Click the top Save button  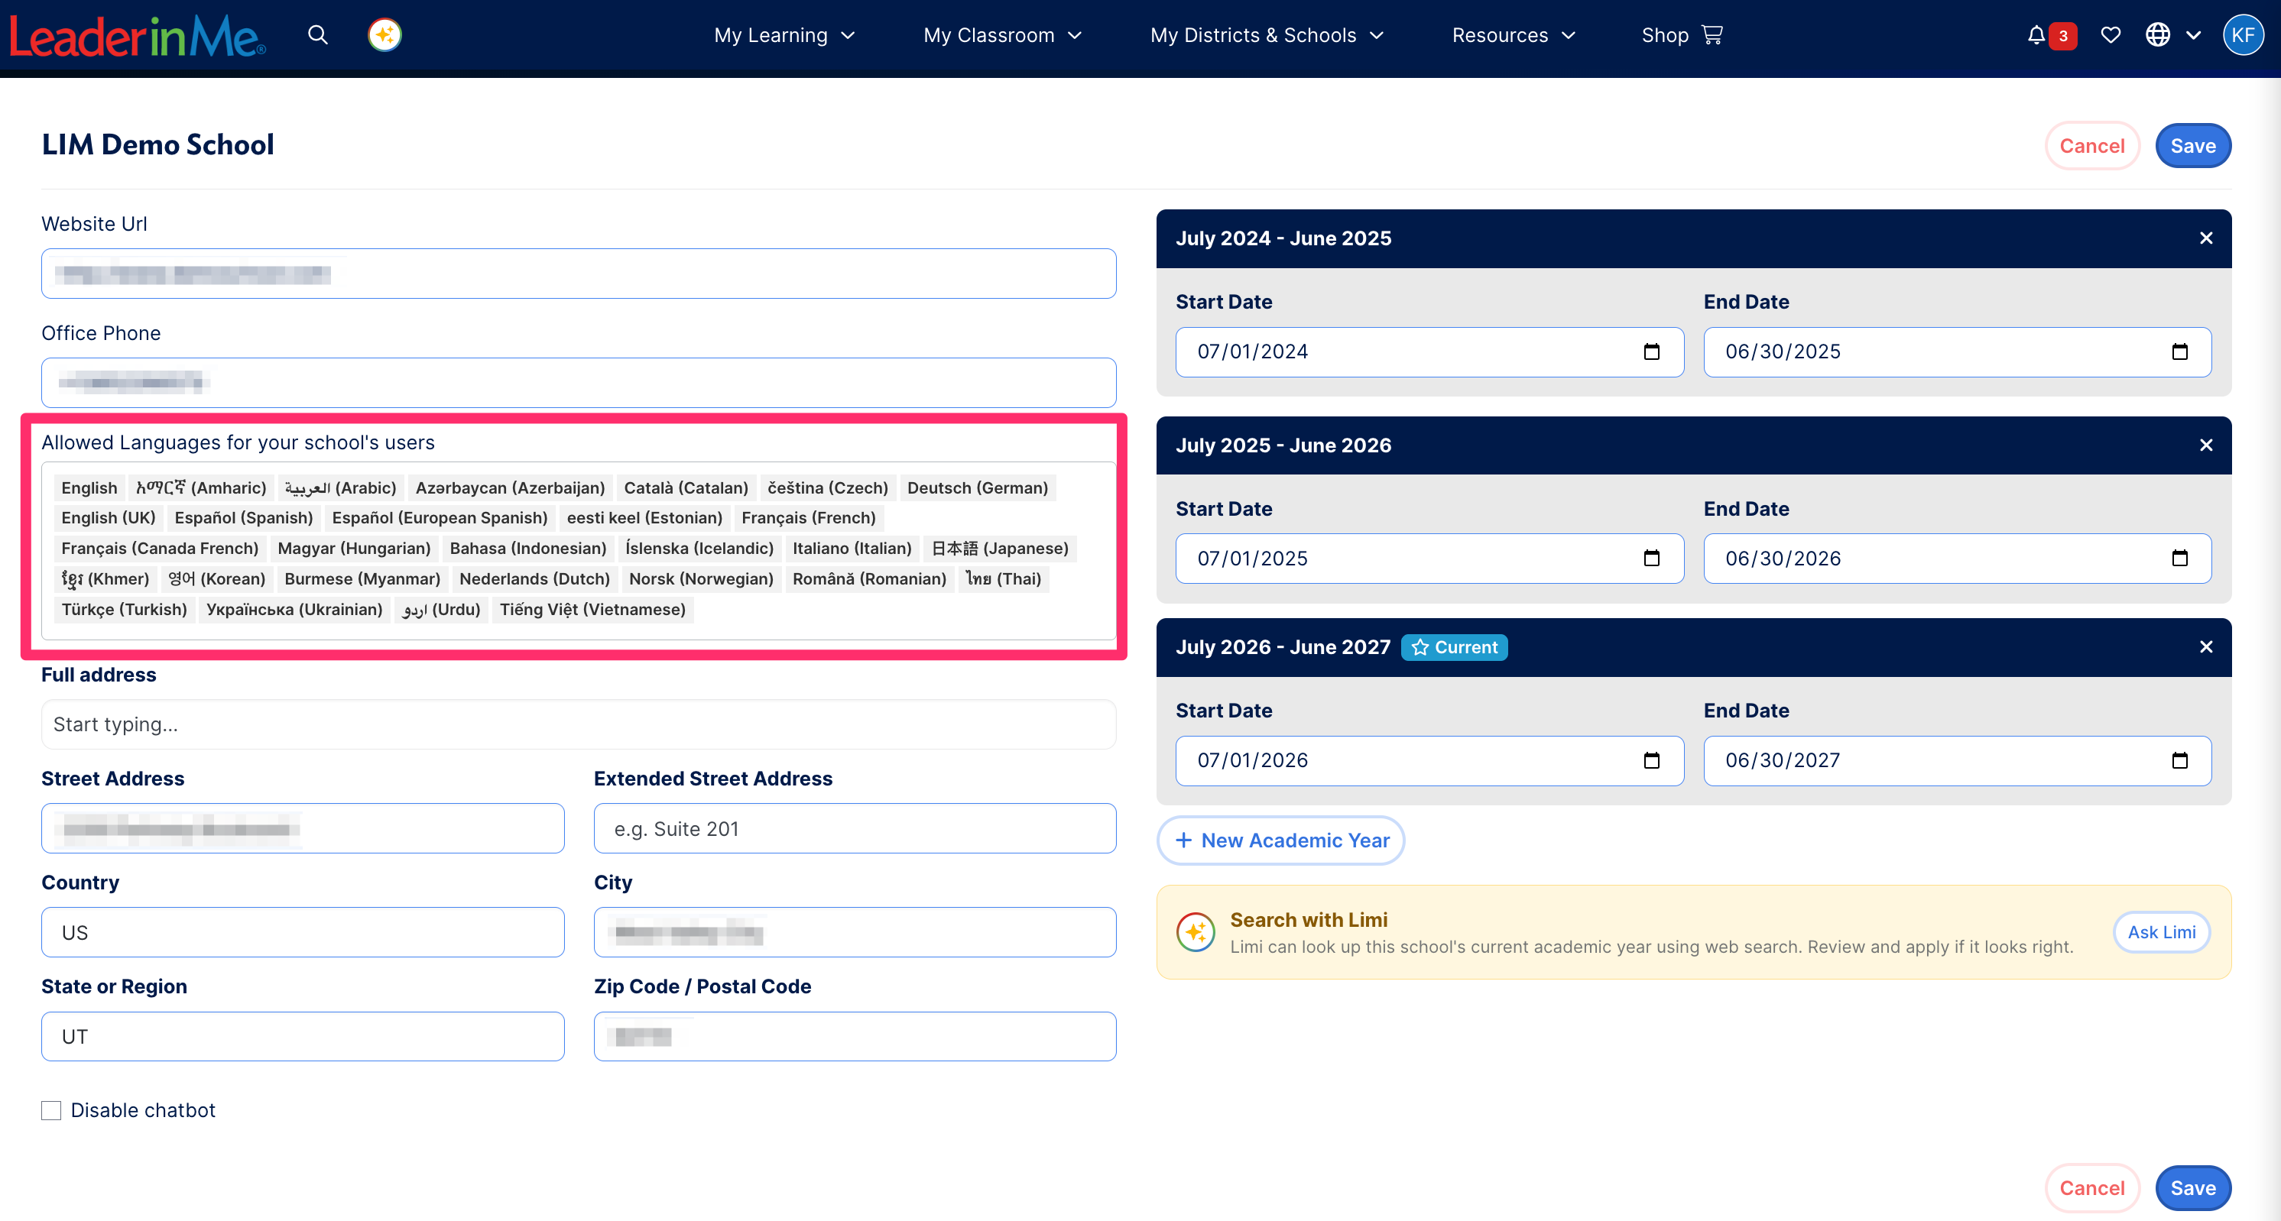click(2192, 146)
